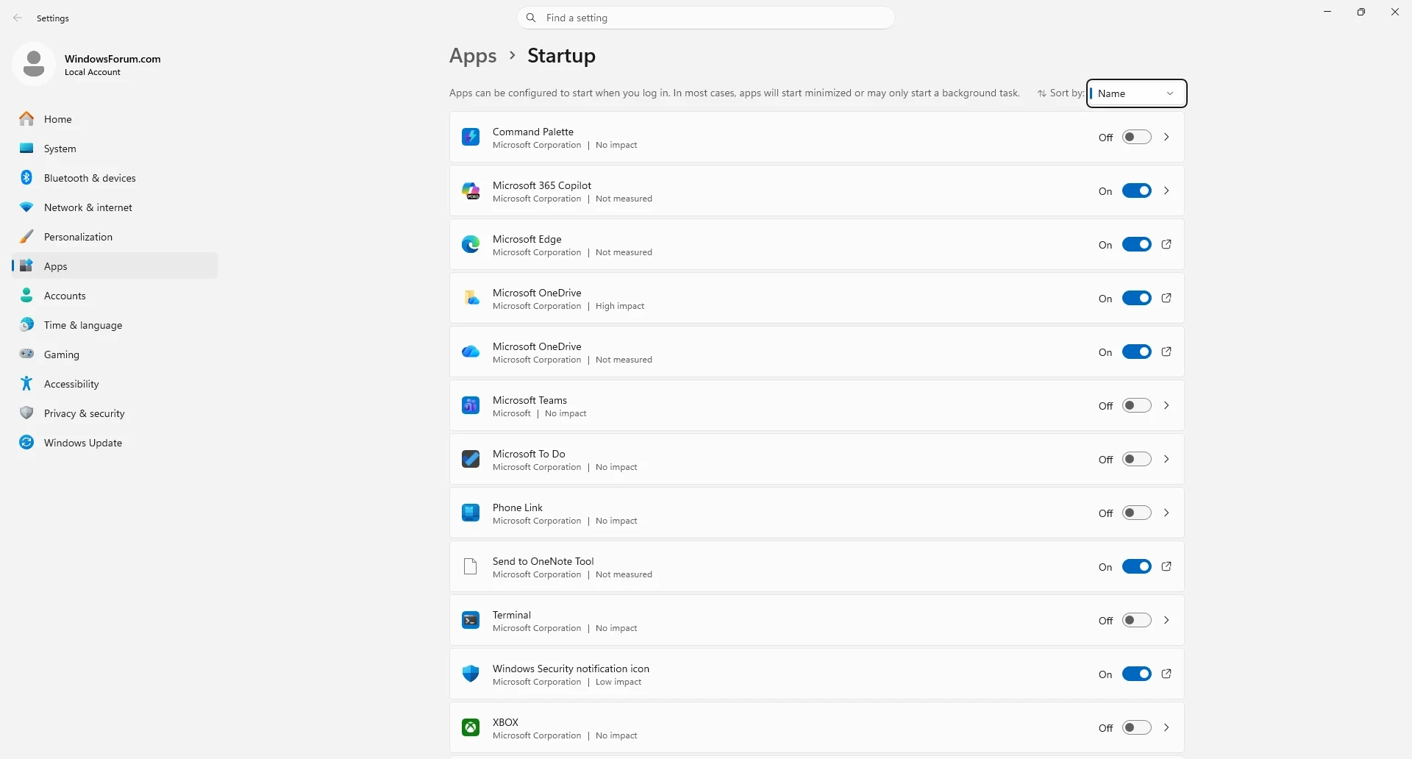Select Apps in the sidebar
The height and width of the screenshot is (759, 1412).
tap(115, 266)
